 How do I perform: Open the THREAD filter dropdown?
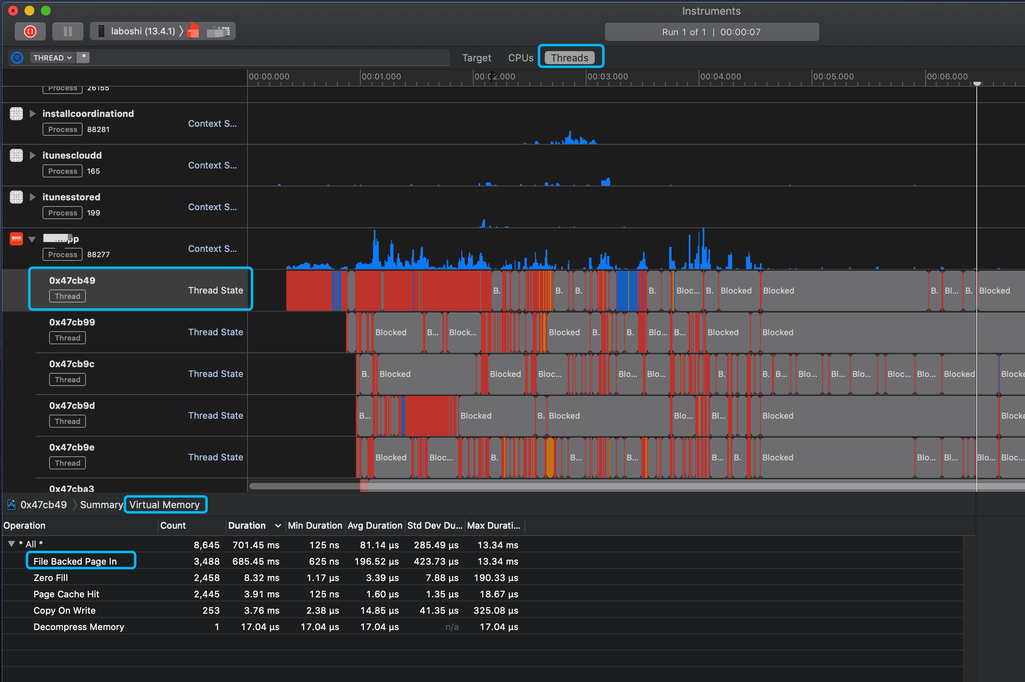click(53, 58)
